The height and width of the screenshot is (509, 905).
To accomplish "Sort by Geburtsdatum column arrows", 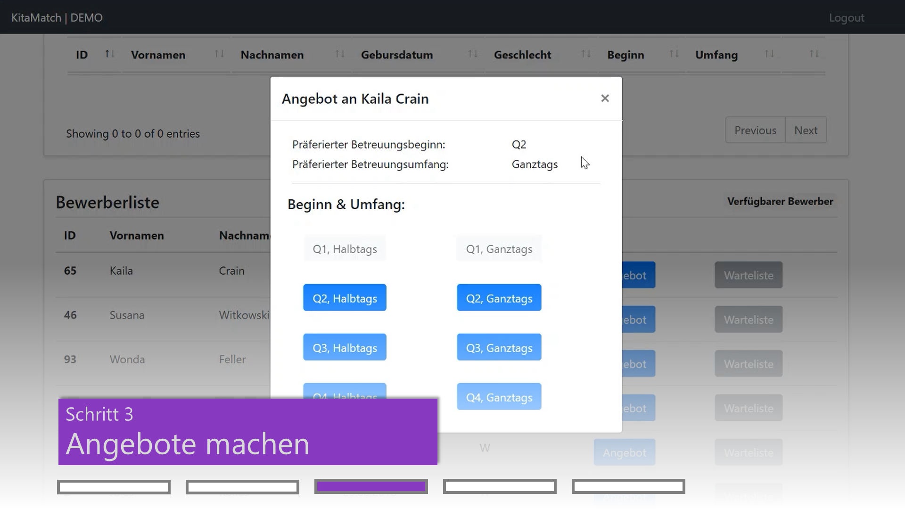I will point(473,54).
